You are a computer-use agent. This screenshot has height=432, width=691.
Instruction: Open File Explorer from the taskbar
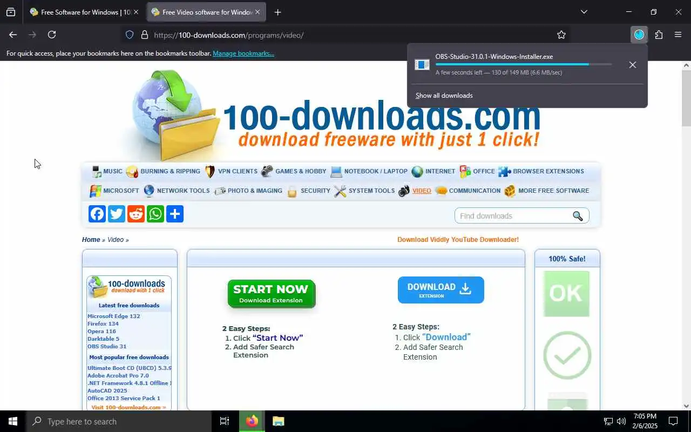click(278, 421)
